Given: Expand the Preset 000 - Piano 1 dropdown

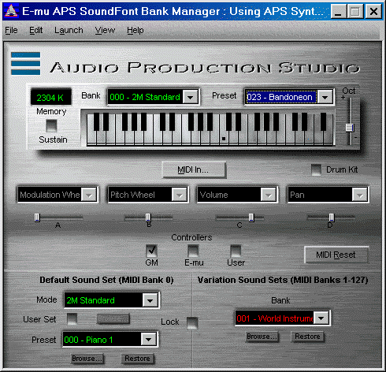Looking at the screenshot, I should click(x=148, y=340).
